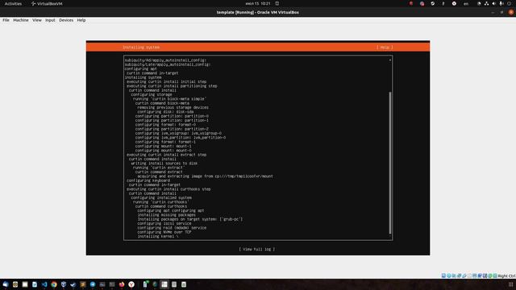
Task: Click the "configuring storage" log line
Action: coord(152,94)
